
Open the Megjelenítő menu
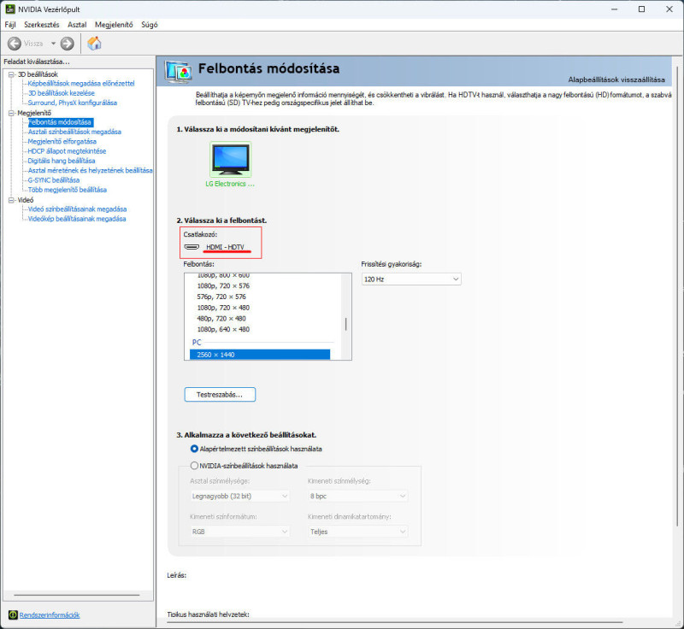tap(114, 25)
